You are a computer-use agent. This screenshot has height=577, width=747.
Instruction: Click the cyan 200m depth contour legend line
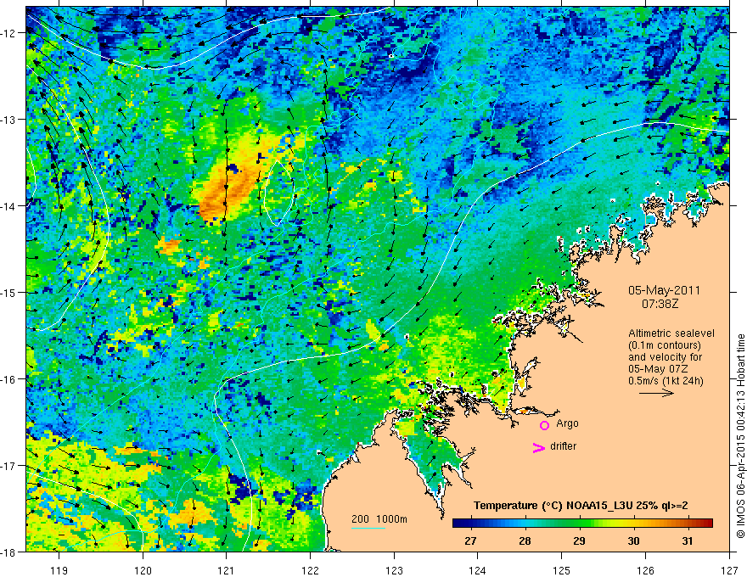pyautogui.click(x=368, y=528)
